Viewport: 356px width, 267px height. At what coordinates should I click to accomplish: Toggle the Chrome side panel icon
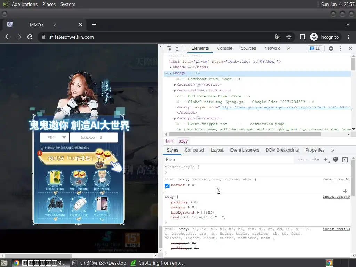pyautogui.click(x=303, y=37)
